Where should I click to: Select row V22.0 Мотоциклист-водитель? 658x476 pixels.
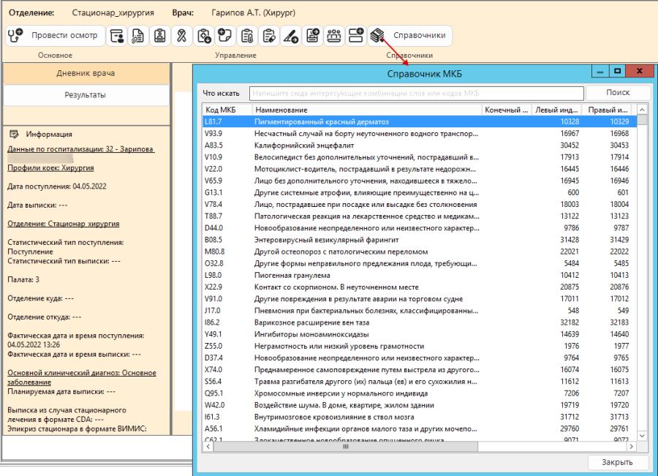click(420, 169)
